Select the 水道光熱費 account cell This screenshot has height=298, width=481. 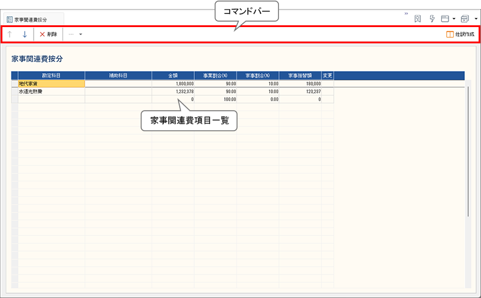51,92
